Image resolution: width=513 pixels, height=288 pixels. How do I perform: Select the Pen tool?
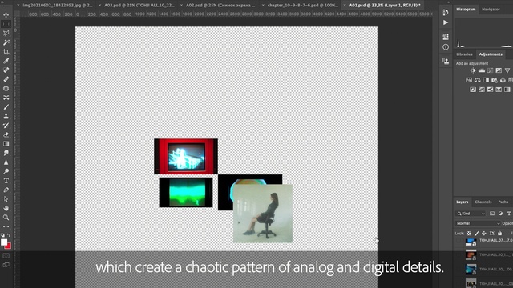[x=6, y=190]
